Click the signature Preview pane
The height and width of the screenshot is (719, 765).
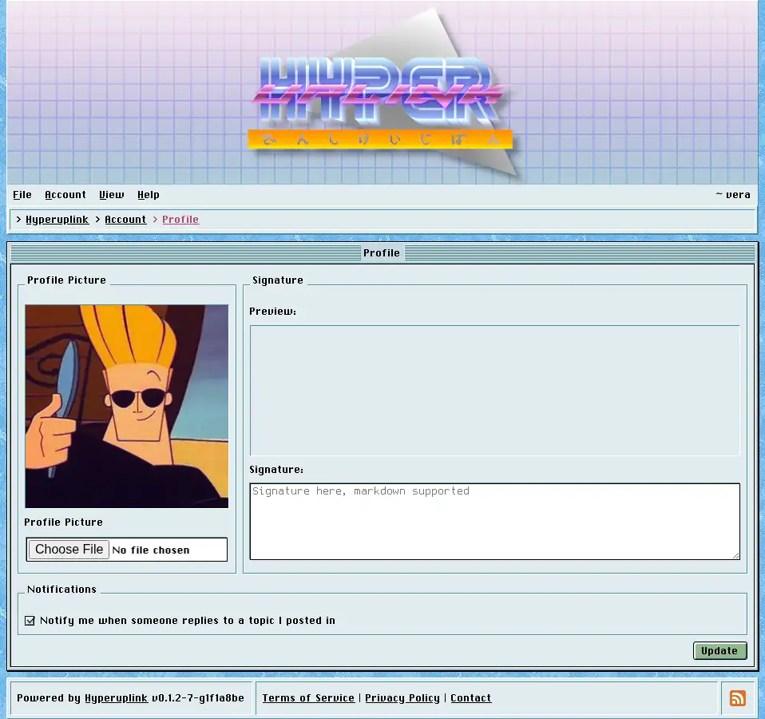pyautogui.click(x=495, y=391)
